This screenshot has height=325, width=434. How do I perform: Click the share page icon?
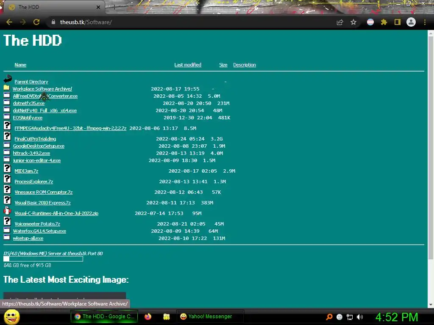[x=340, y=22]
